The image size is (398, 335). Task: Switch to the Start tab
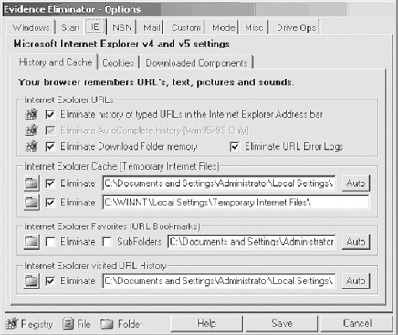tap(70, 27)
